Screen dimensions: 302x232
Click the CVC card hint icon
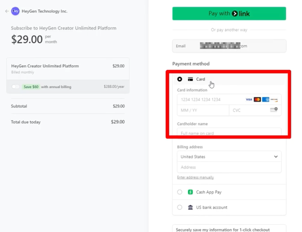click(274, 110)
